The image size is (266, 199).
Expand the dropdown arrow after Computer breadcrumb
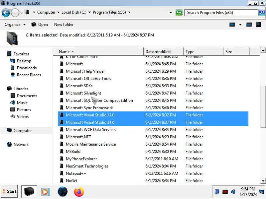tap(59, 12)
